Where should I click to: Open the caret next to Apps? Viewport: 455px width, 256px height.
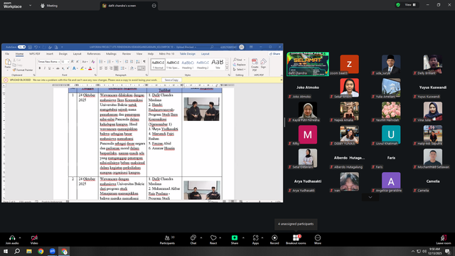point(262,238)
